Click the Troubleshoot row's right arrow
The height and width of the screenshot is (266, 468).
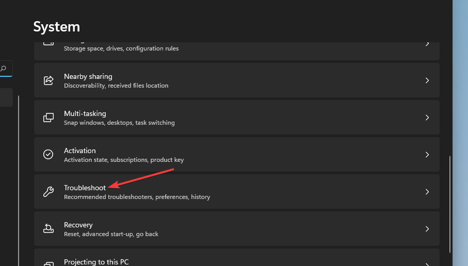(427, 192)
